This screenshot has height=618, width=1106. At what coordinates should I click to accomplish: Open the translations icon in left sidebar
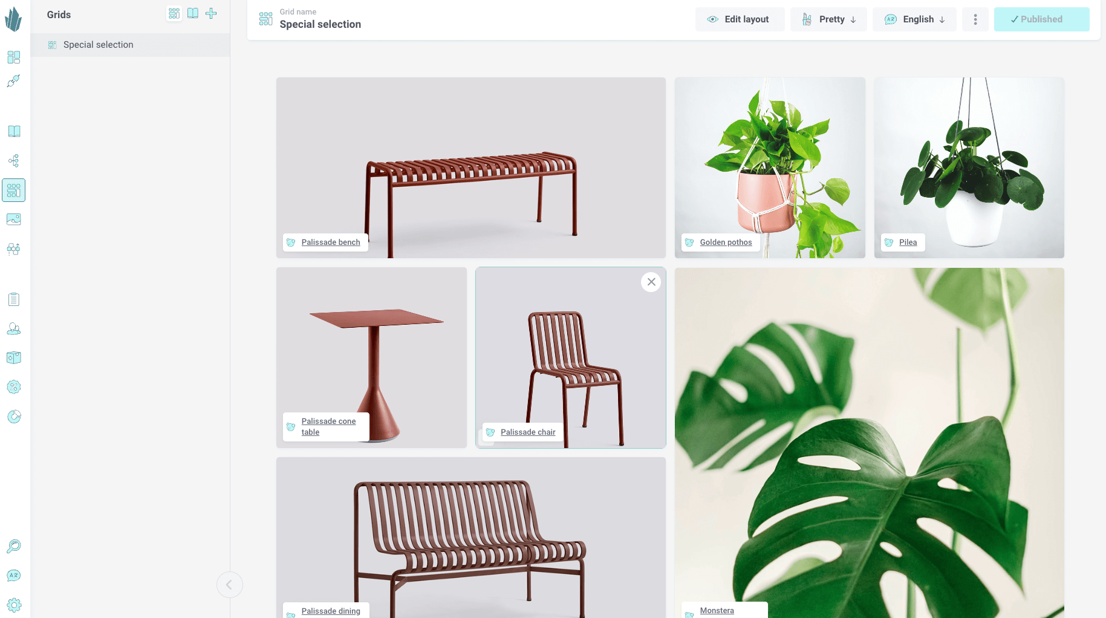14,576
